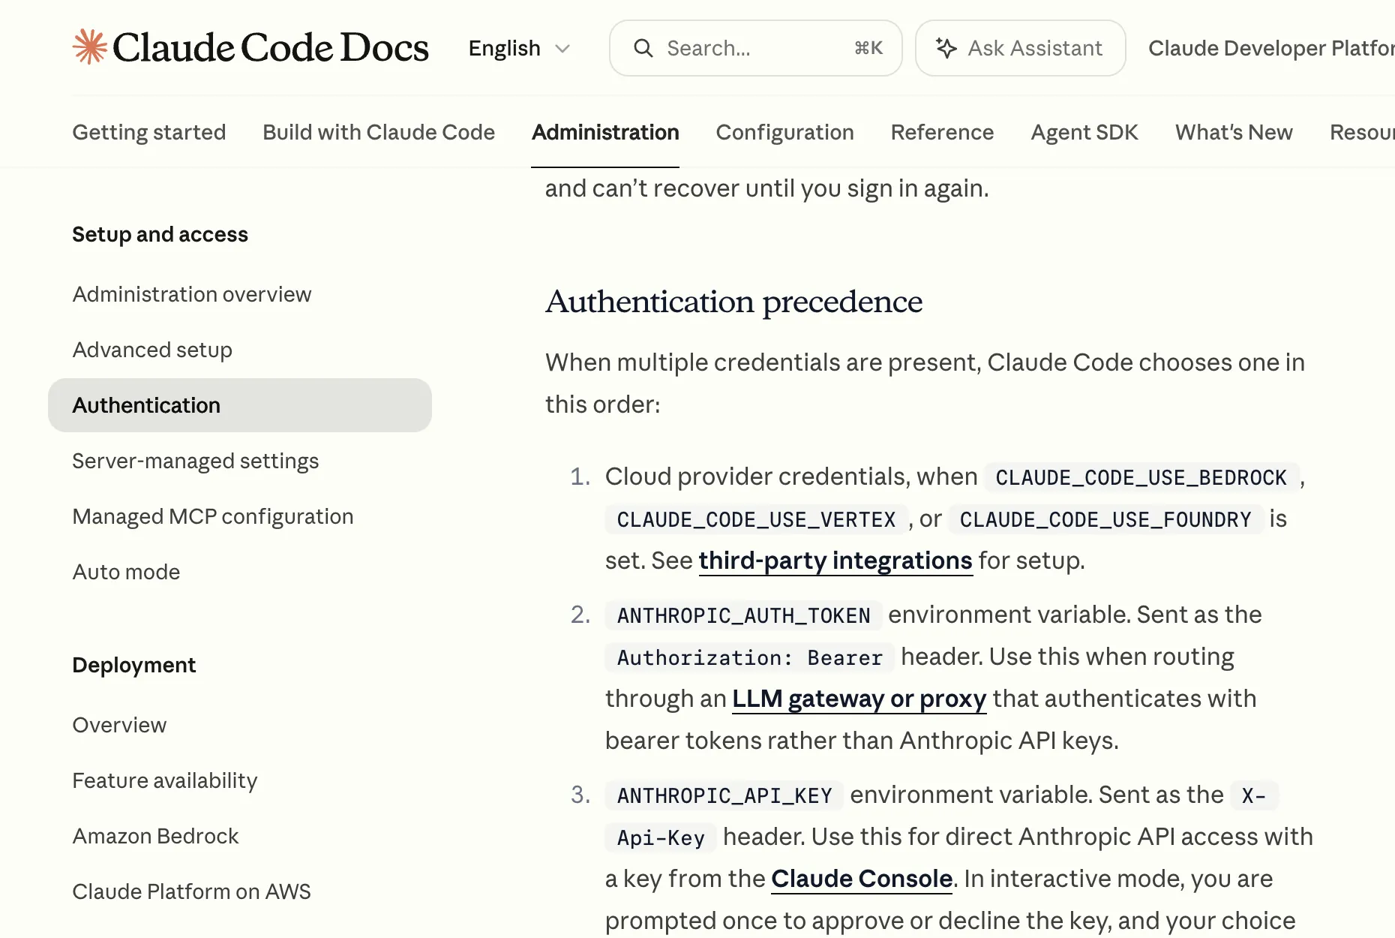Click the ANTHROPIC_AUTH_TOKEN code text

[743, 615]
